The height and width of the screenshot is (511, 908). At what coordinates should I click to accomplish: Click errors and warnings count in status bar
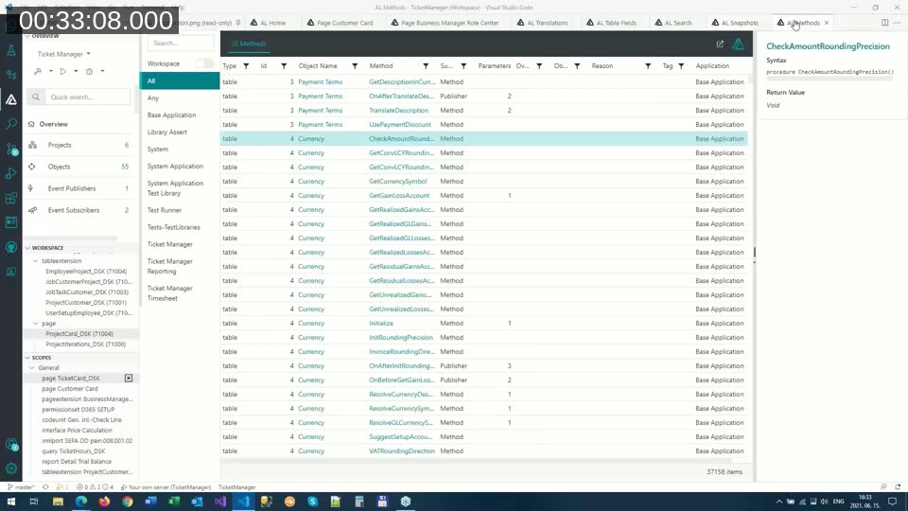pos(95,487)
